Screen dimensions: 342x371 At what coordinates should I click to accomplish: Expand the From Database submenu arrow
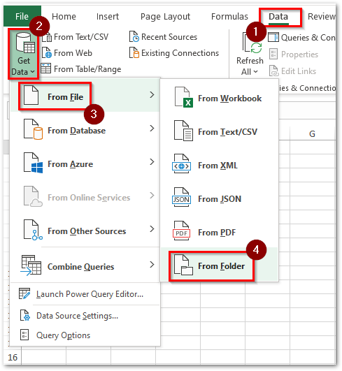point(152,129)
